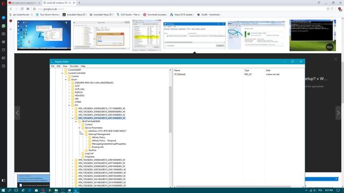Open the start page grid icon beside reload
The height and width of the screenshot is (193, 344).
(28, 9)
